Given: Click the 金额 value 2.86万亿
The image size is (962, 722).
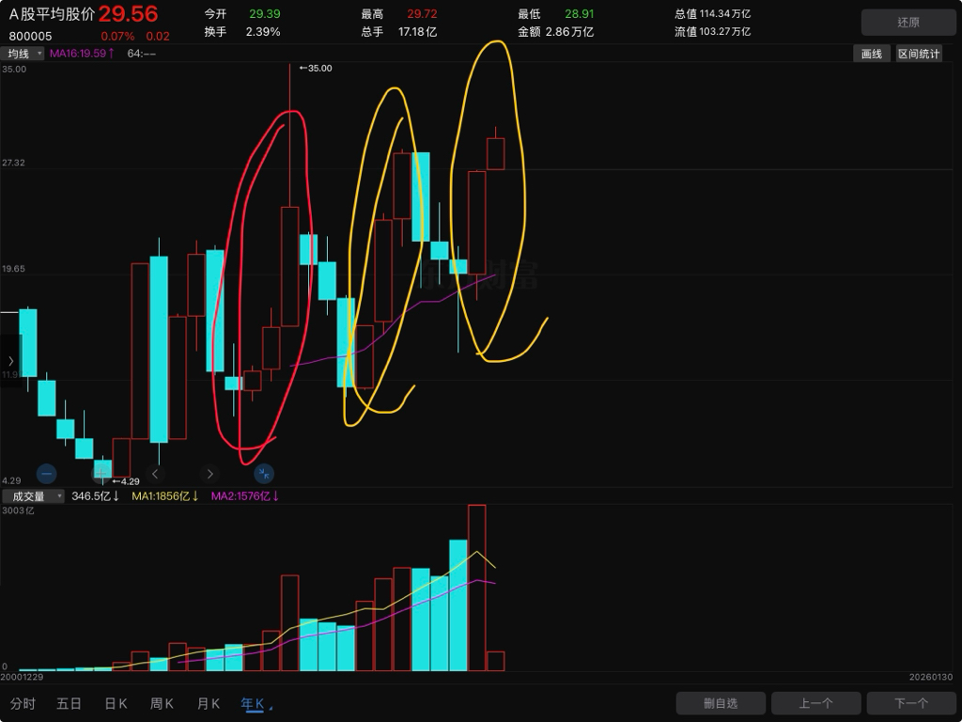Looking at the screenshot, I should [x=569, y=31].
